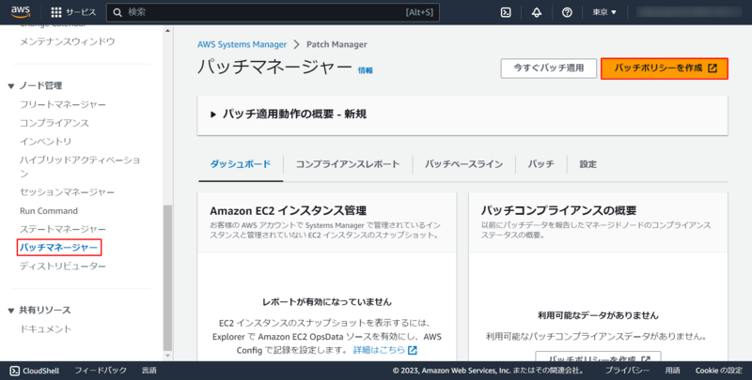Open the help question mark menu

[567, 12]
